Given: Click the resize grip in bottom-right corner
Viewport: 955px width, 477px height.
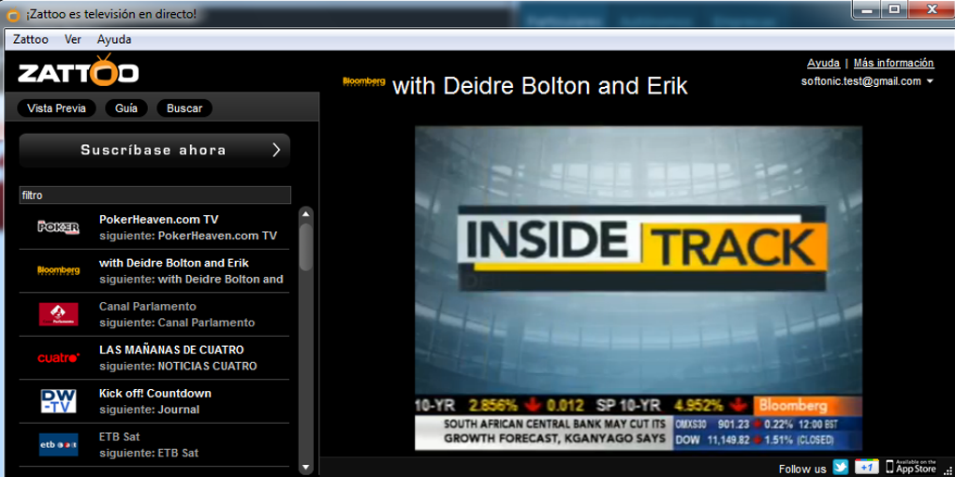Looking at the screenshot, I should tap(946, 470).
